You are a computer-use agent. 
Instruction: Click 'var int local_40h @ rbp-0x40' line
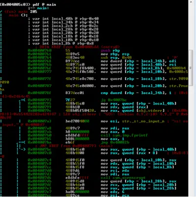63,19
